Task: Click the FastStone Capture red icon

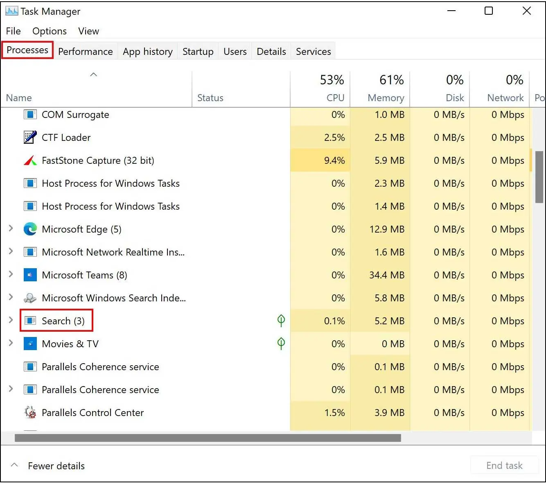Action: [x=30, y=160]
